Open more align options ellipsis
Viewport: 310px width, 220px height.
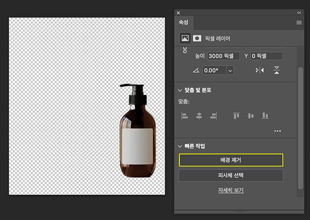click(x=277, y=131)
